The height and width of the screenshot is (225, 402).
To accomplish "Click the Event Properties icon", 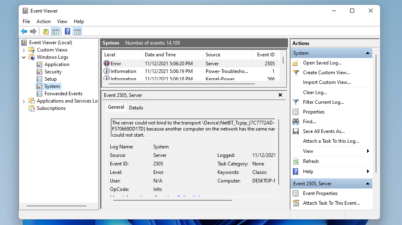I will pyautogui.click(x=296, y=193).
